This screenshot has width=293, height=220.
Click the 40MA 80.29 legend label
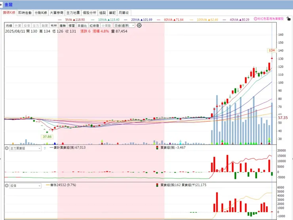240,20
